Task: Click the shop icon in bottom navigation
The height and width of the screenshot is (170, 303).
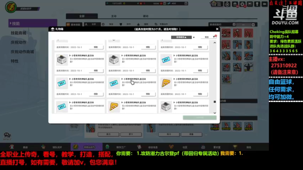Action: [12, 147]
